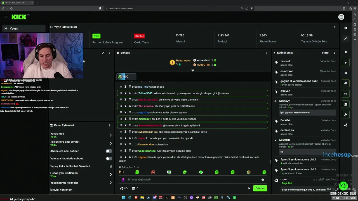The width and height of the screenshot is (358, 201).
Task: Toggle the chat bubble panel icon
Action: [346, 83]
